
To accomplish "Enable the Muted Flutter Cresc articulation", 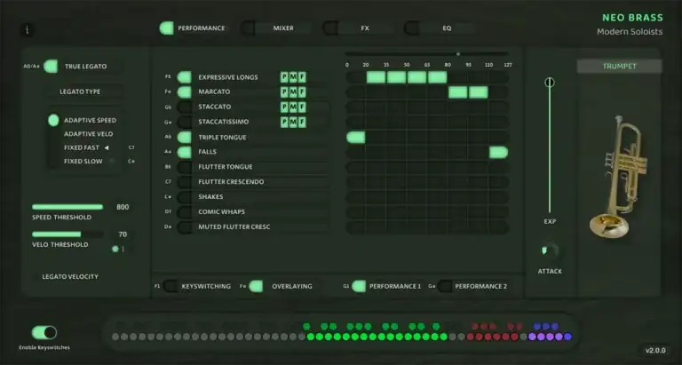I will [x=185, y=227].
